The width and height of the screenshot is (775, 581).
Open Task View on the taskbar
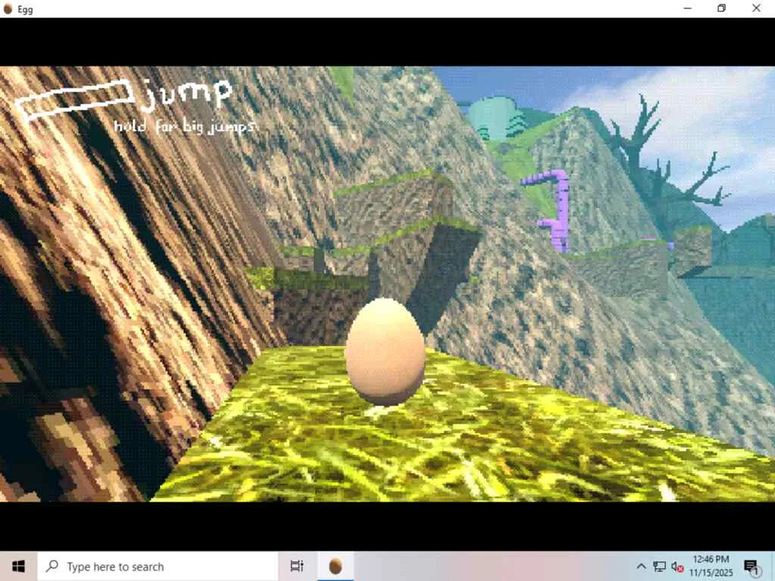297,566
